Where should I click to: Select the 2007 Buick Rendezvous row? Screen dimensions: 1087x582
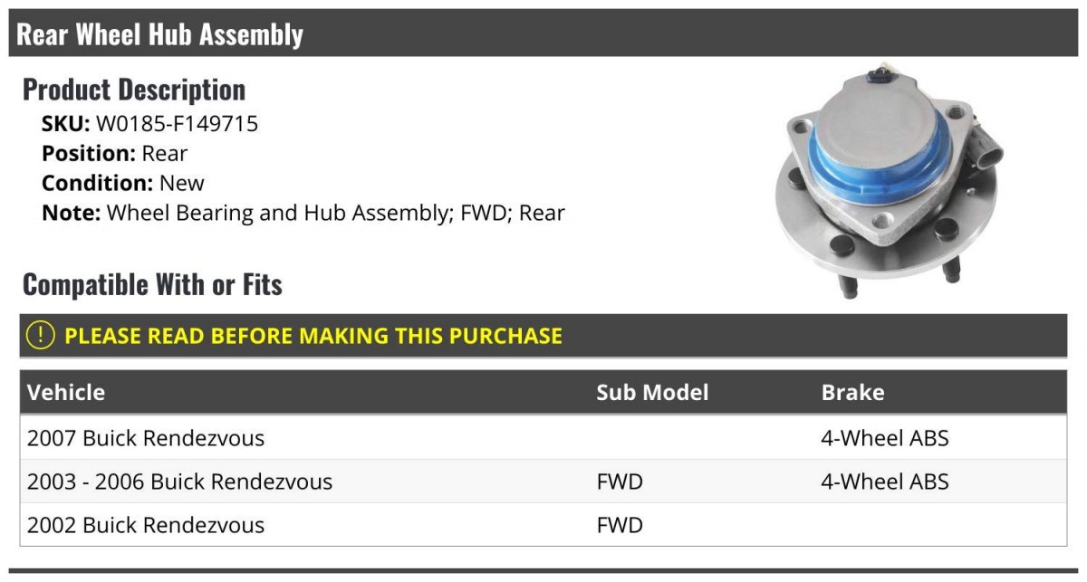tap(146, 438)
